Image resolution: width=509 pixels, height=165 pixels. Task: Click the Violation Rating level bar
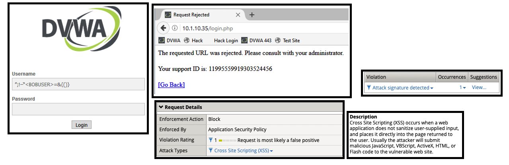227,140
